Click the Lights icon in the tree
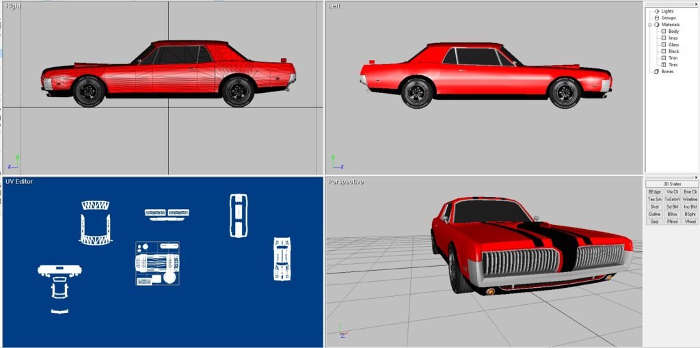The image size is (700, 348). [657, 11]
